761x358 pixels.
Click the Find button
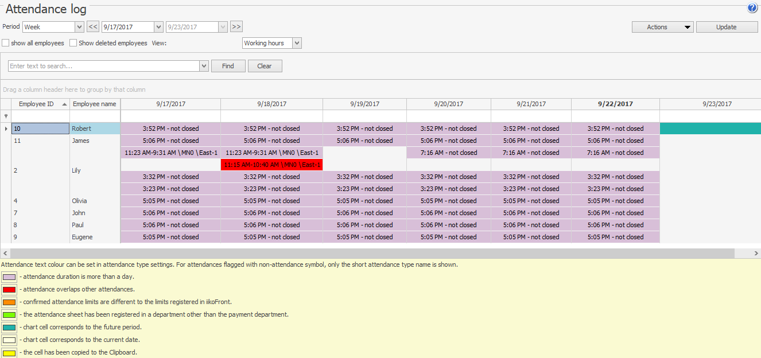click(x=228, y=66)
